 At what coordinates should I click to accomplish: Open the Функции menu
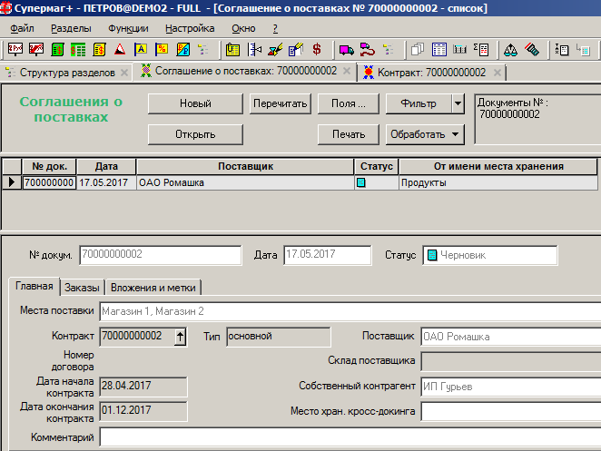coord(128,28)
